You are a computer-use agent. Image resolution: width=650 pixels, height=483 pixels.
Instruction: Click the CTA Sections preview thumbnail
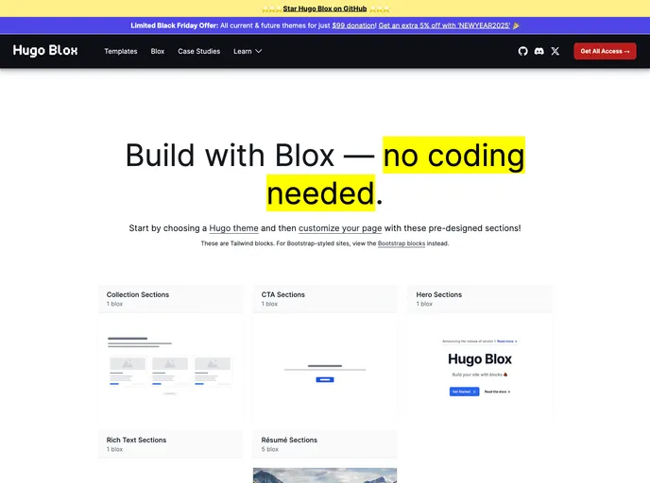pos(325,367)
